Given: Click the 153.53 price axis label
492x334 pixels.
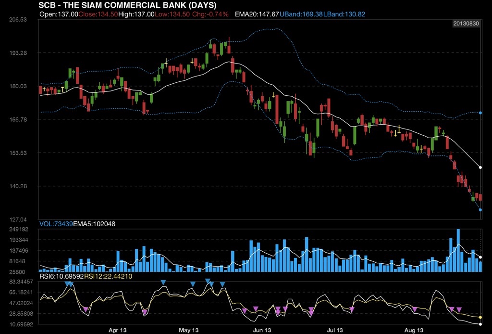Looking at the screenshot, I should pos(18,153).
